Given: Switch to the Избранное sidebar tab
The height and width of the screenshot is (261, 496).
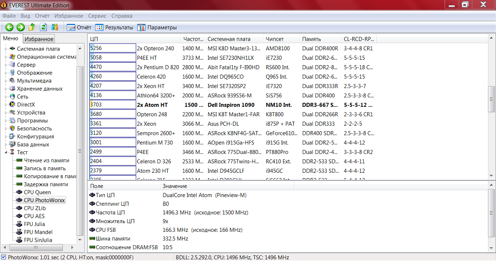Looking at the screenshot, I should tap(38, 39).
